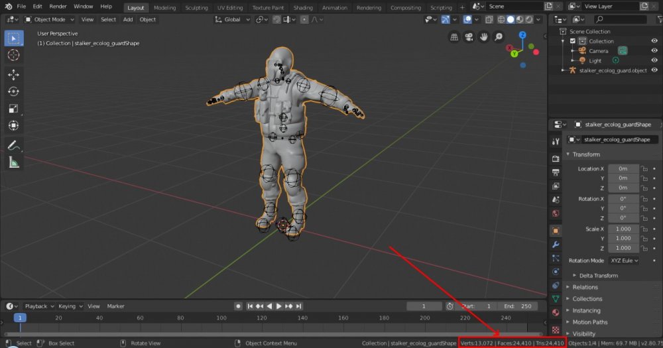Screen dimensions: 663x348
Task: Toggle lock on Rotation X
Action: [x=644, y=199]
